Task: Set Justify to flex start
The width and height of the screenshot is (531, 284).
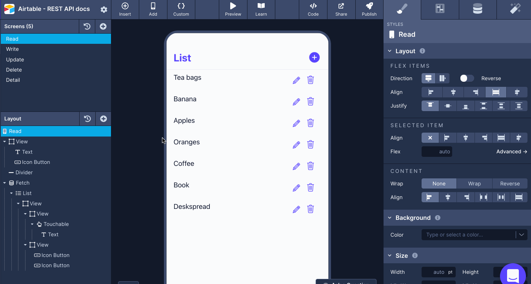Action: click(x=430, y=106)
